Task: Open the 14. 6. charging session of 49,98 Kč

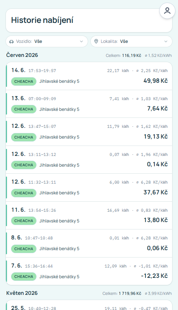Action: [89, 76]
